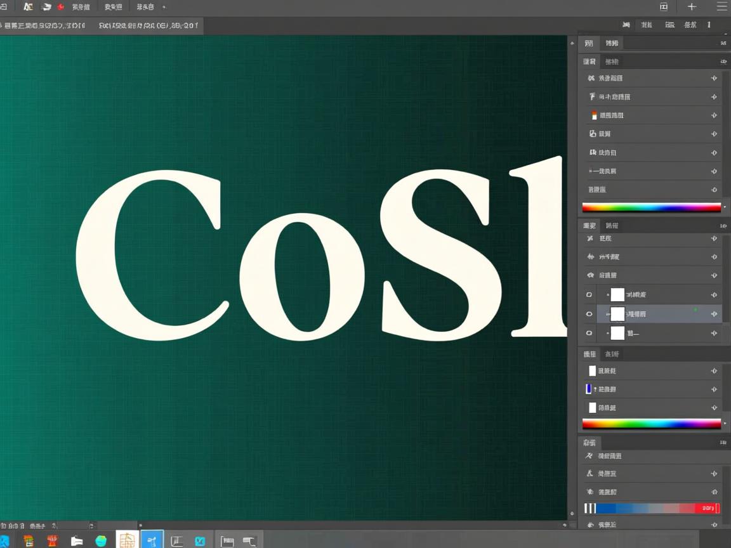Collapse the topmost right panel using its header arrow

723,43
